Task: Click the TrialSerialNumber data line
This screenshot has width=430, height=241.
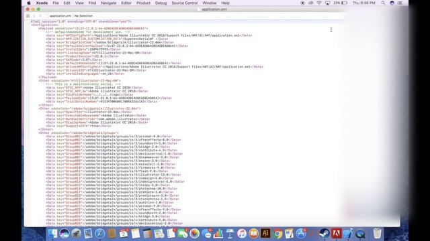Action: (x=101, y=102)
